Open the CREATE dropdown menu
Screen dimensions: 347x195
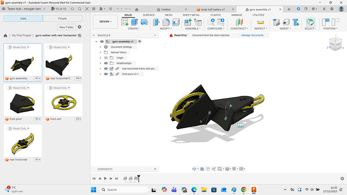tap(134, 29)
